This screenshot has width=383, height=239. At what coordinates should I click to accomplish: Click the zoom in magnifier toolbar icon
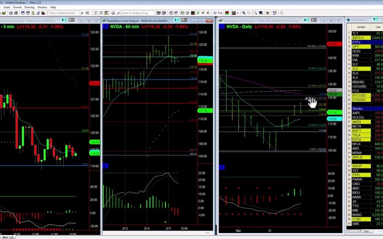tap(244, 13)
